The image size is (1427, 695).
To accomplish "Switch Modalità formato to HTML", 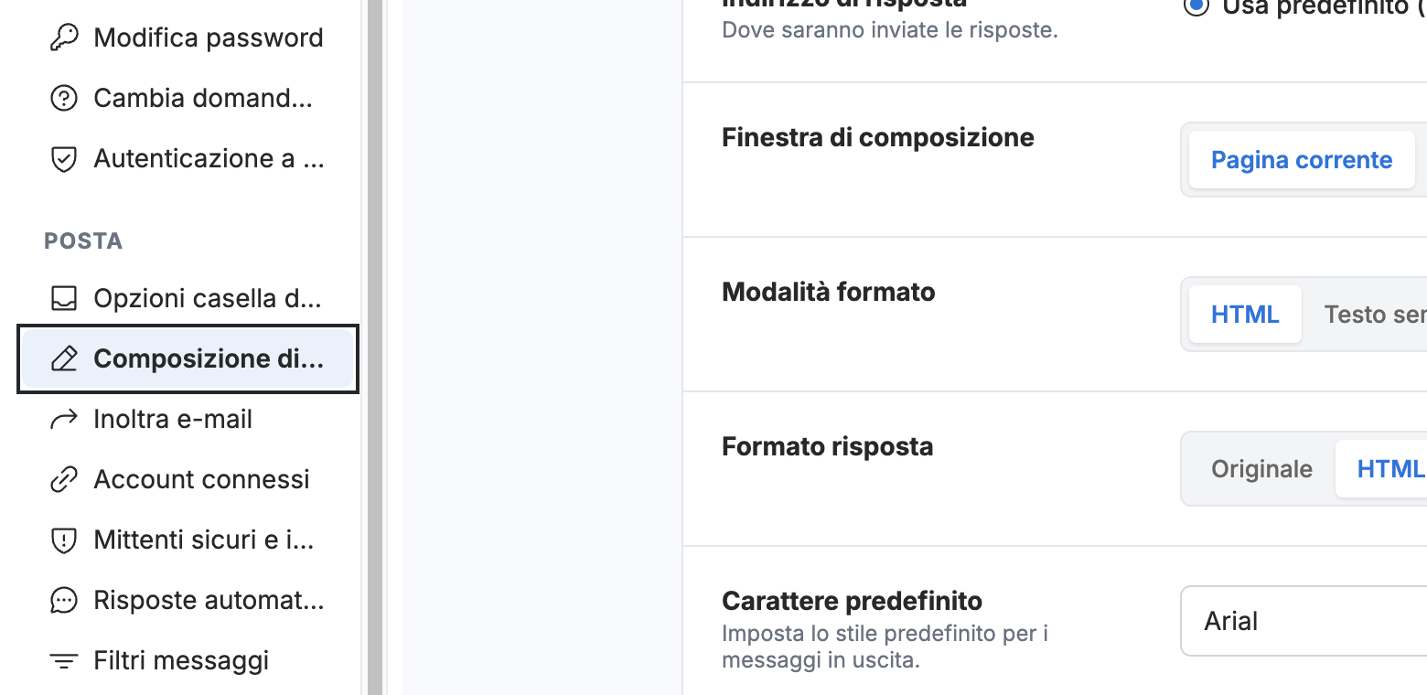I will [1245, 315].
